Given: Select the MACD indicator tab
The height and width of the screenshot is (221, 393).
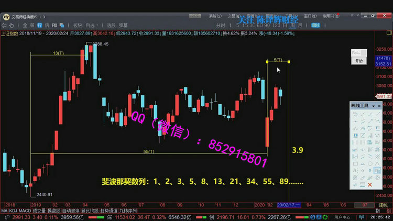Looking at the screenshot, I should coord(25,211).
